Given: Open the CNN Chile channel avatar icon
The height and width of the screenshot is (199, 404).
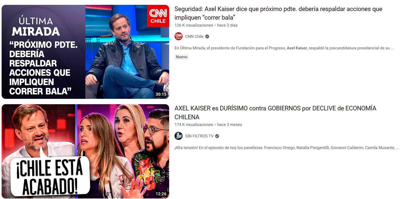Looking at the screenshot, I should [x=179, y=37].
